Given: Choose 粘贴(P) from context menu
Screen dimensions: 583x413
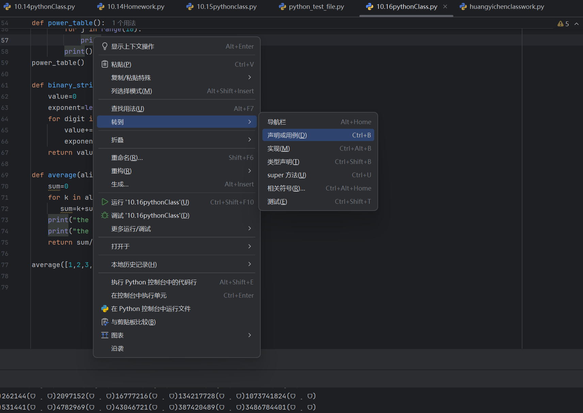Looking at the screenshot, I should tap(177, 64).
